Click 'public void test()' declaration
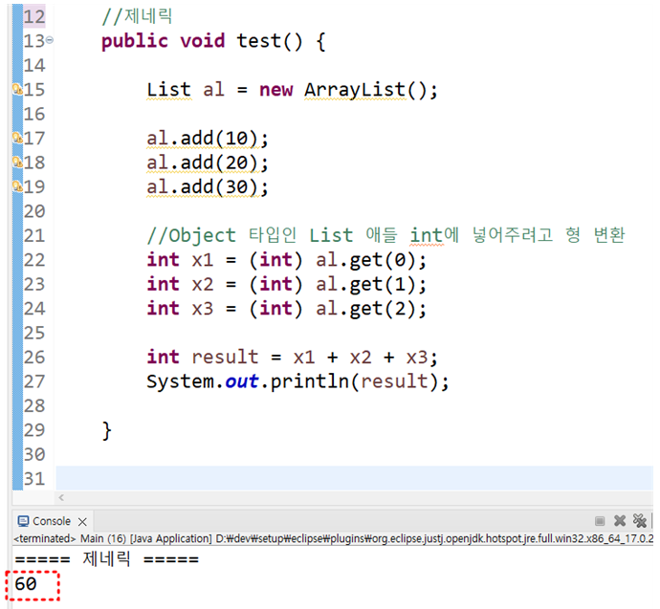 (202, 41)
